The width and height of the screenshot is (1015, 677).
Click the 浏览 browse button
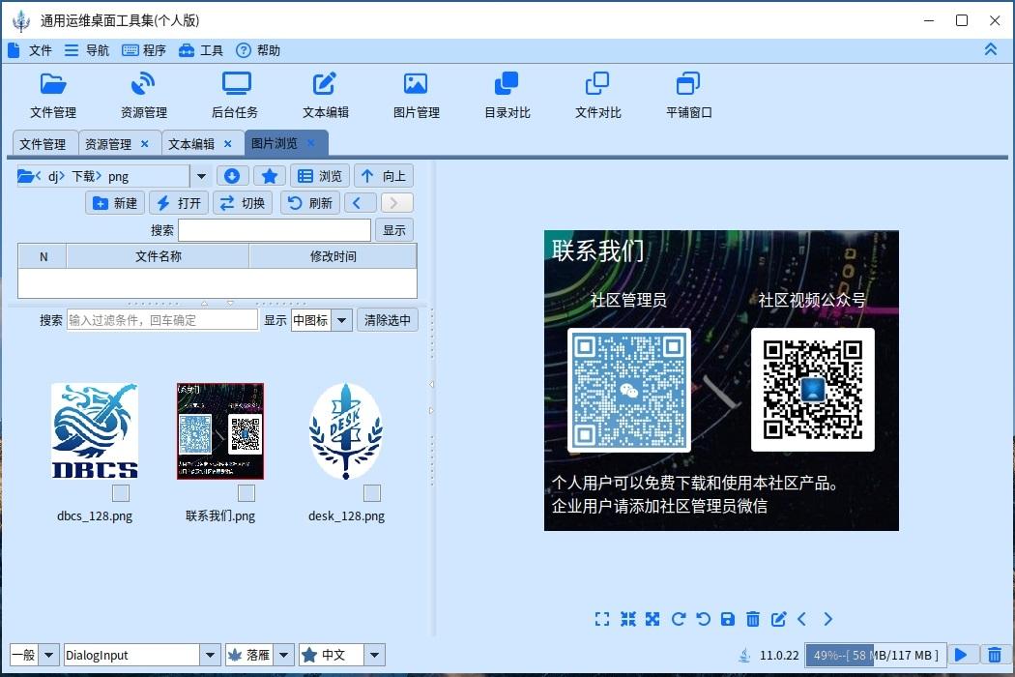320,176
